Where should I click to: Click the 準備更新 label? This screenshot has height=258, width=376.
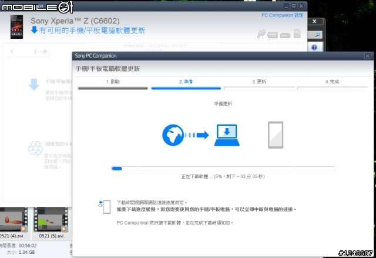click(223, 103)
